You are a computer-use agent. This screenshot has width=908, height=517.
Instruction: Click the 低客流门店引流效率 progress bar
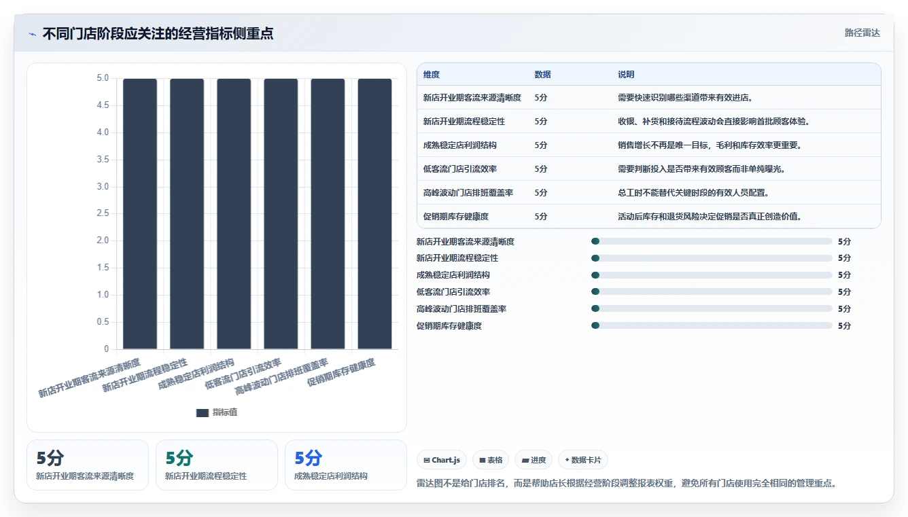712,291
